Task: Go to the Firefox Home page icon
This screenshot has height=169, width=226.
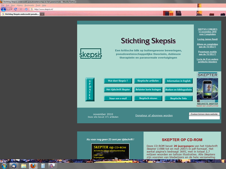Action: [26, 9]
